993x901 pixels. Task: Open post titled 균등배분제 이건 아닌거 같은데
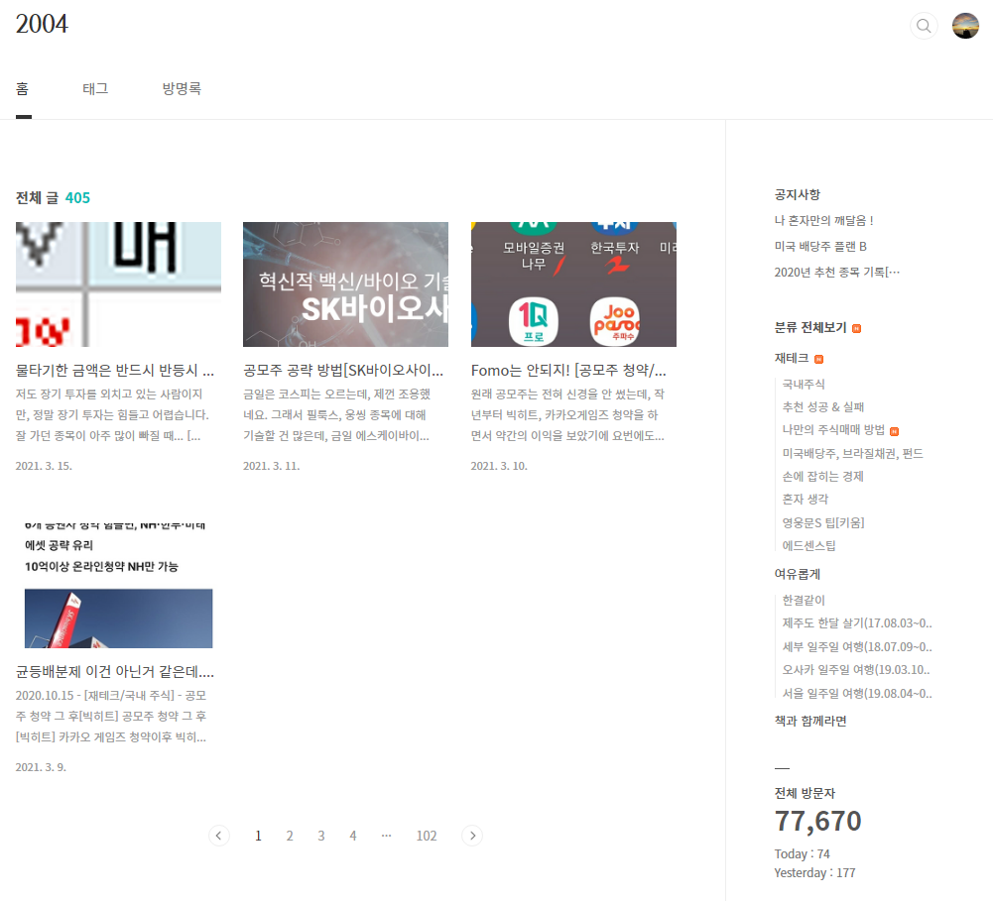[x=115, y=671]
